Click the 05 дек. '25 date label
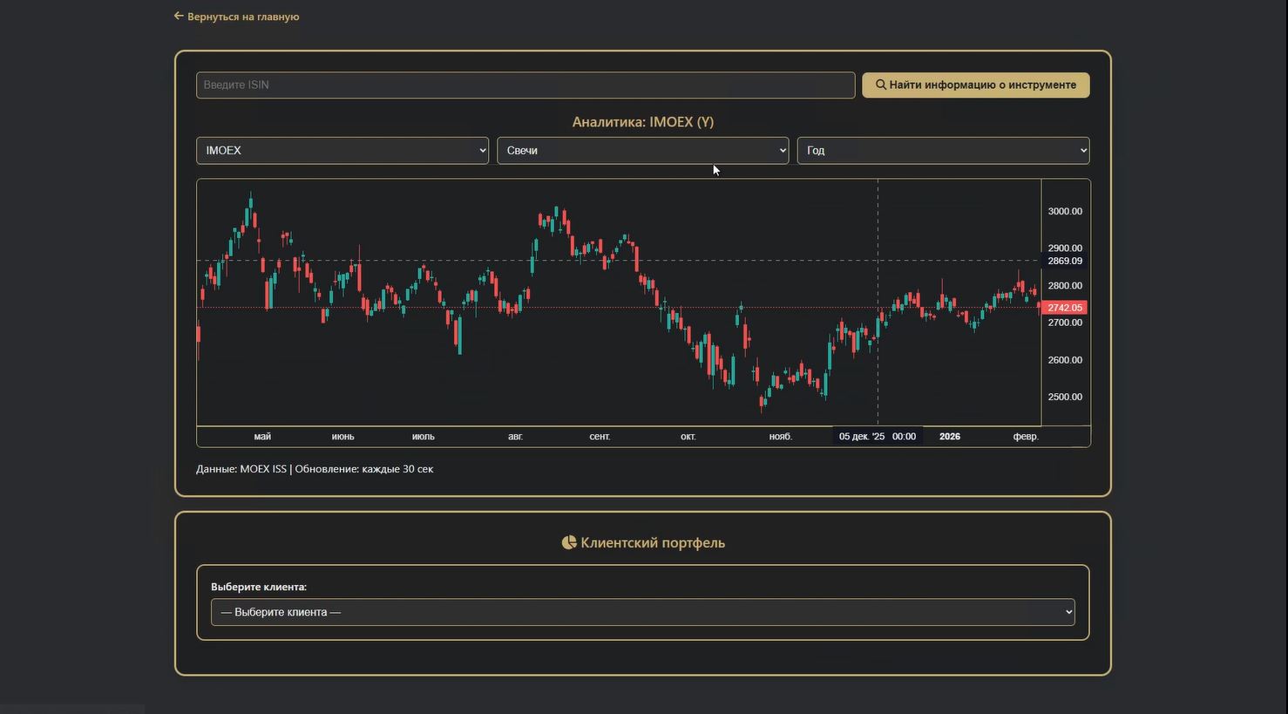The image size is (1288, 714). (861, 437)
